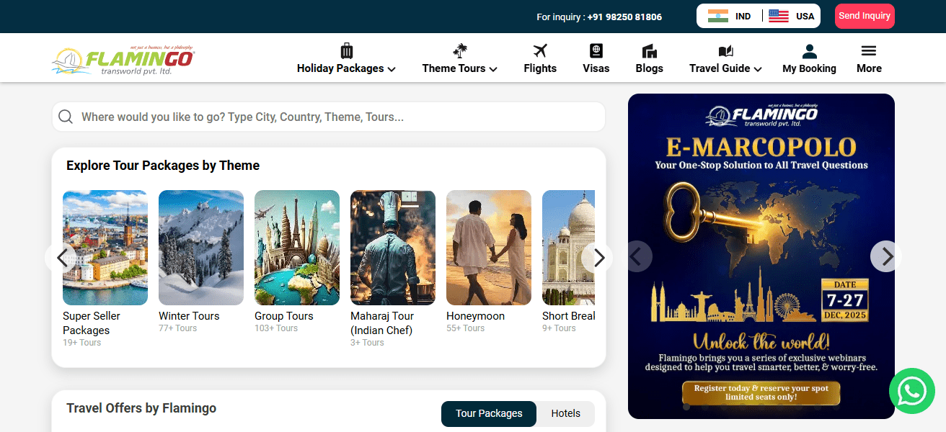The width and height of the screenshot is (946, 432).
Task: Click the Send Inquiry button
Action: 865,16
